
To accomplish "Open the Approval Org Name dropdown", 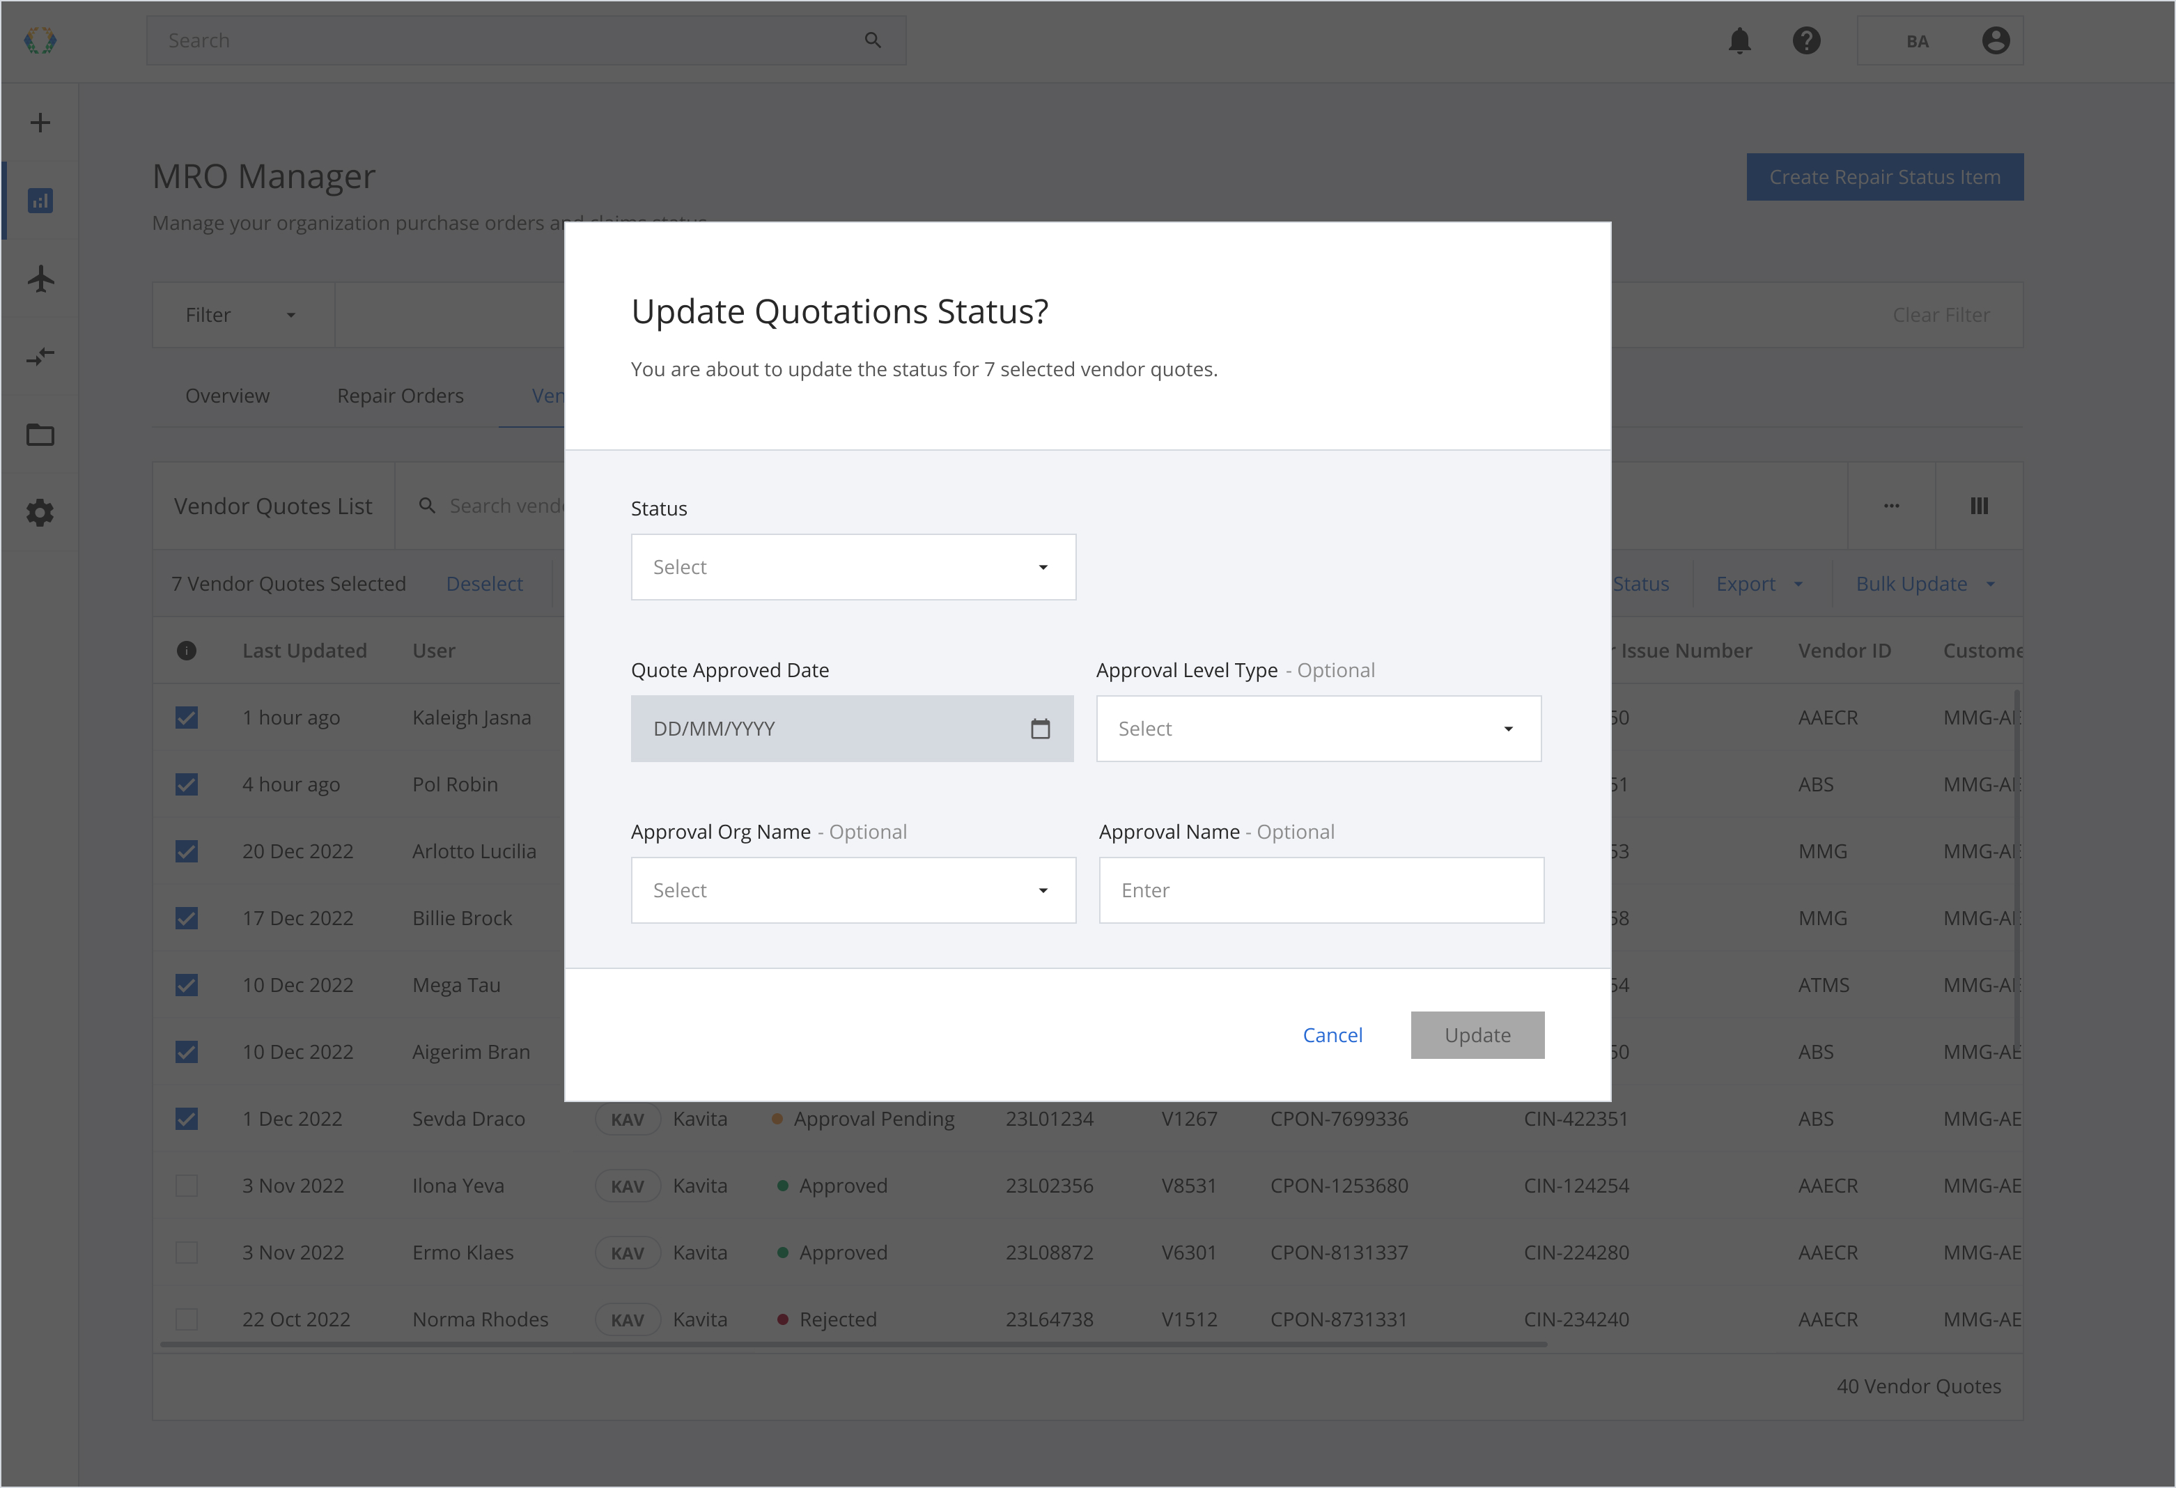I will (853, 890).
